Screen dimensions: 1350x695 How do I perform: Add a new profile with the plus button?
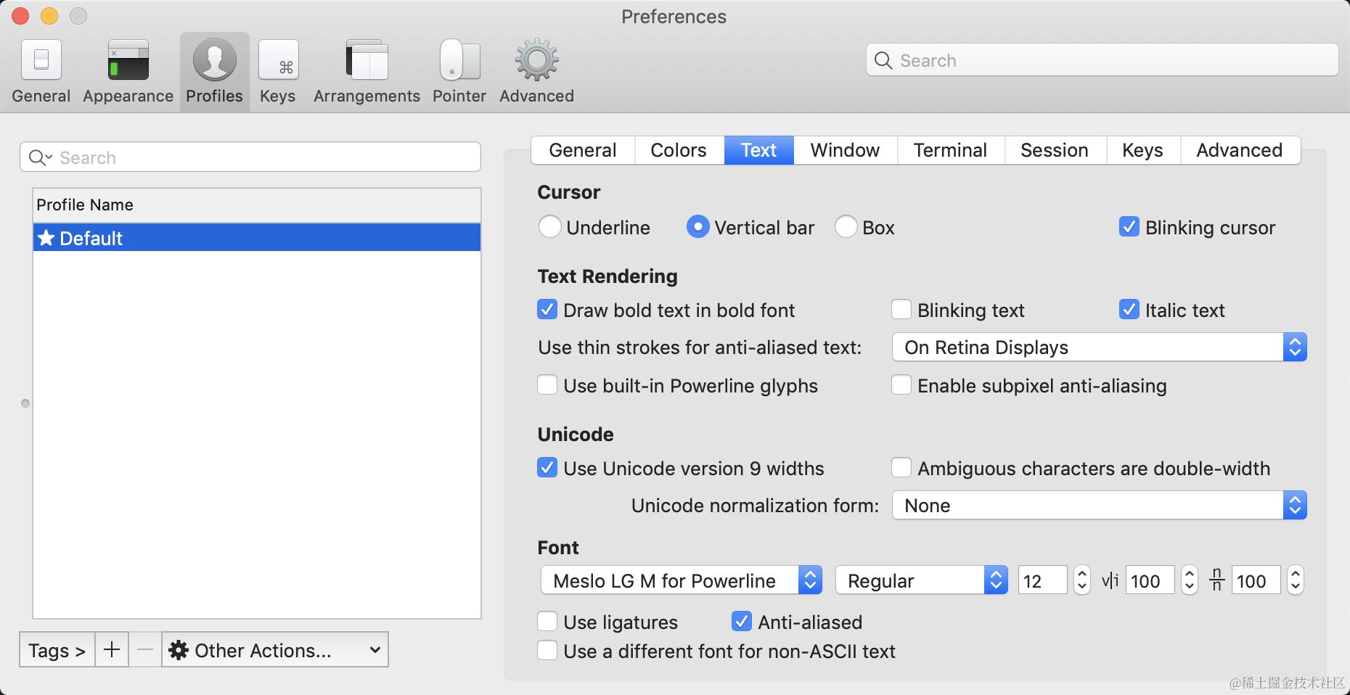pos(111,649)
